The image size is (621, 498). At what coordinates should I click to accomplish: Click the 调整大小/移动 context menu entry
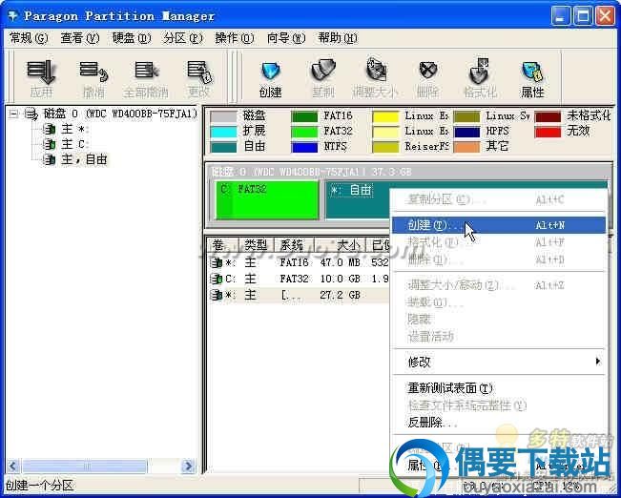point(499,285)
